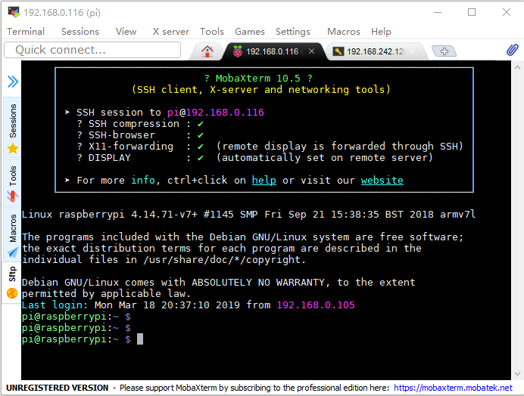Image resolution: width=524 pixels, height=396 pixels.
Task: Switch to the 192.168.242.12 session tab
Action: coord(374,51)
